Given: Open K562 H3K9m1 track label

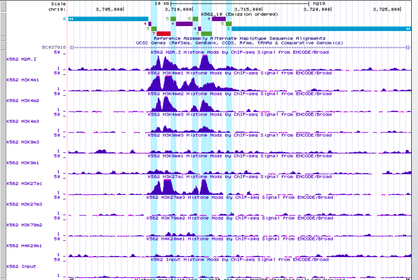Looking at the screenshot, I should coord(23,163).
